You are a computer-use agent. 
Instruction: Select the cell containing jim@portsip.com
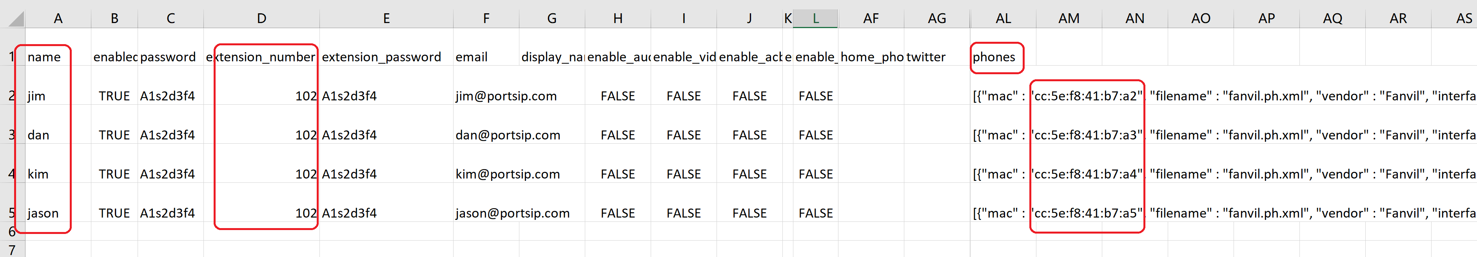click(x=506, y=96)
